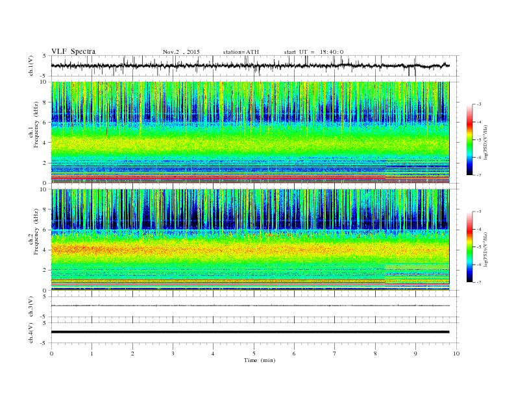
Task: Click the 'ch.3(V)' axis label
Action: coord(31,307)
